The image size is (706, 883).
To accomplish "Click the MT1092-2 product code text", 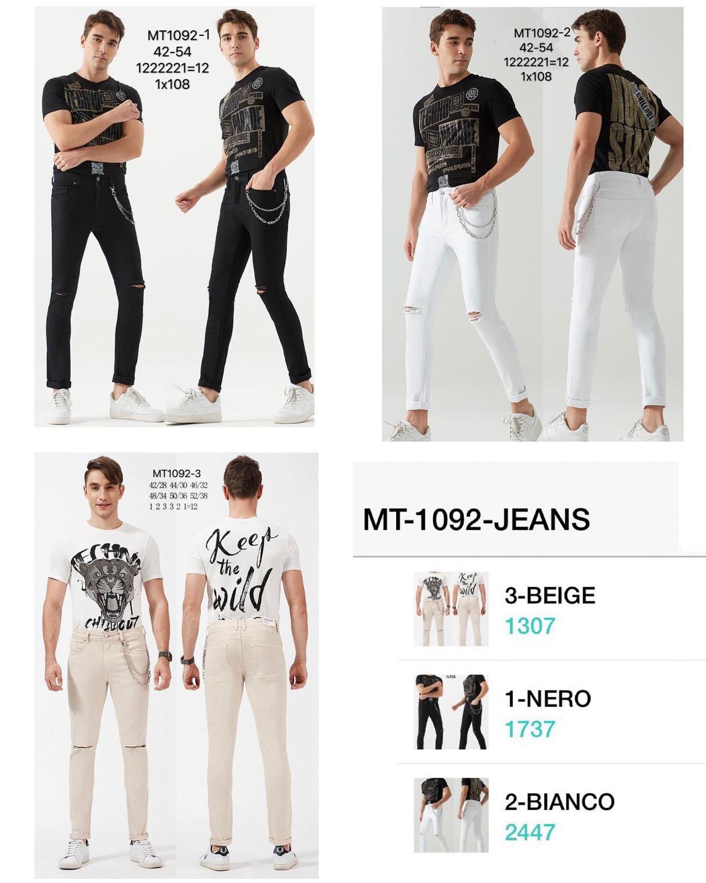I will [542, 33].
